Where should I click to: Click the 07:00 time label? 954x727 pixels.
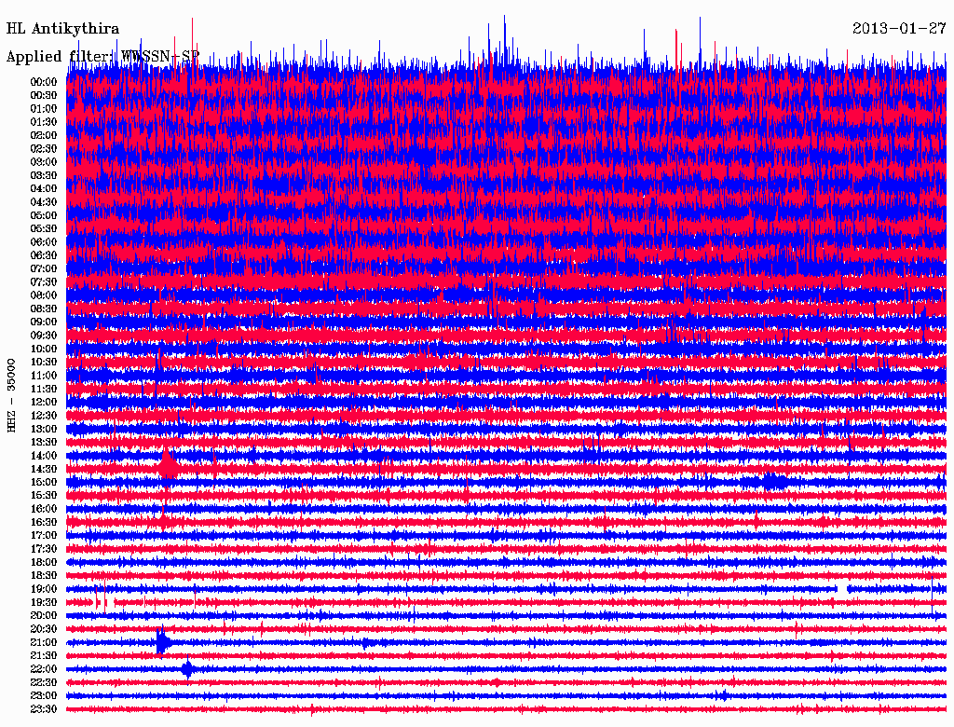44,268
